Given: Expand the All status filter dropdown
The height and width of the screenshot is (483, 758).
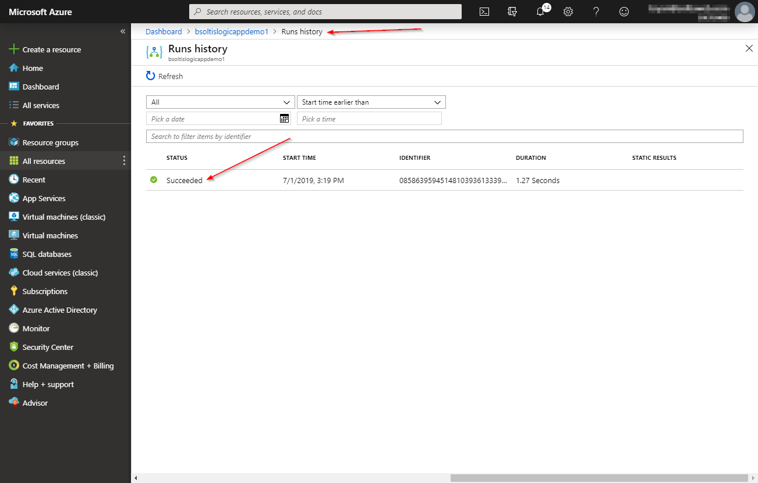Looking at the screenshot, I should 221,102.
